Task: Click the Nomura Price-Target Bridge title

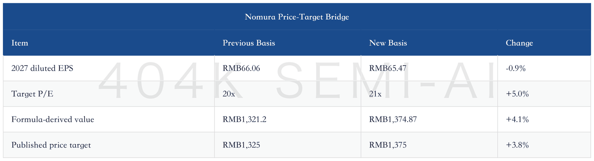Action: point(297,17)
